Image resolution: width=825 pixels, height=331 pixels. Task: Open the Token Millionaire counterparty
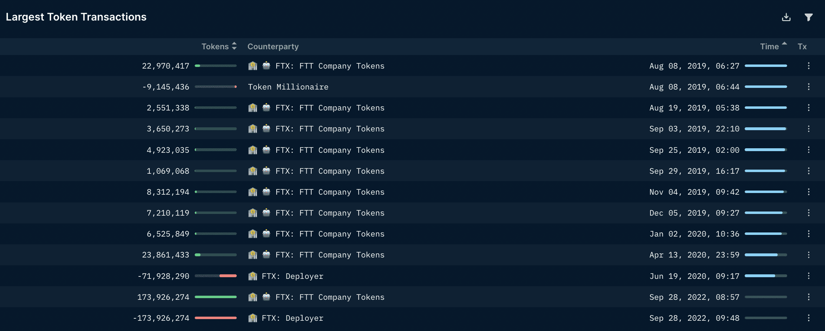(288, 87)
